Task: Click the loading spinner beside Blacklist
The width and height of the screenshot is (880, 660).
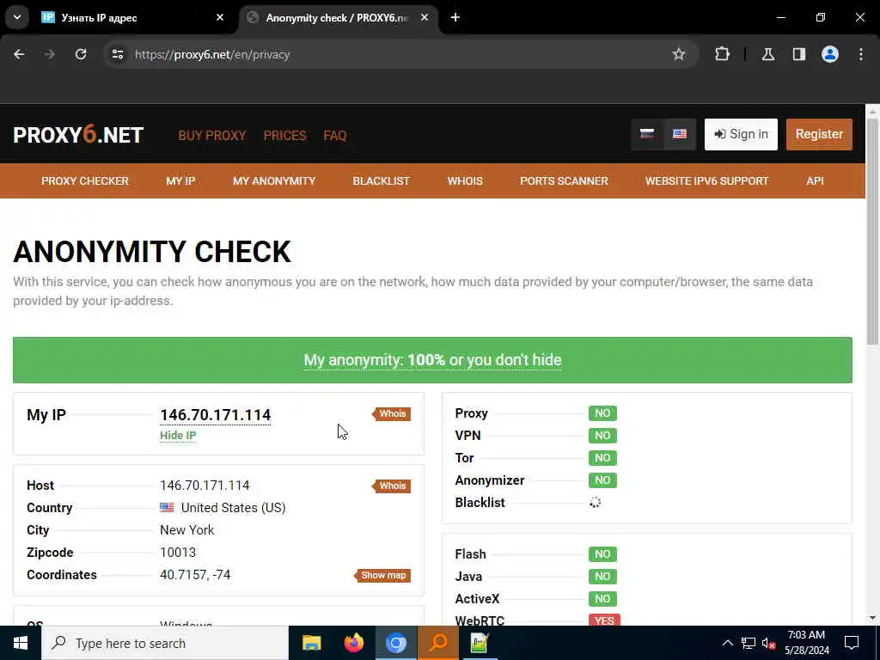Action: pyautogui.click(x=595, y=502)
